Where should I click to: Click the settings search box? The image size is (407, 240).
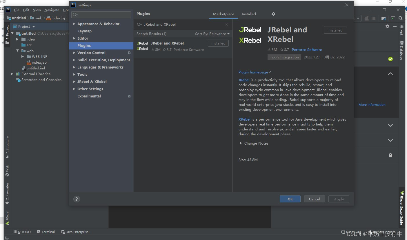(101, 15)
